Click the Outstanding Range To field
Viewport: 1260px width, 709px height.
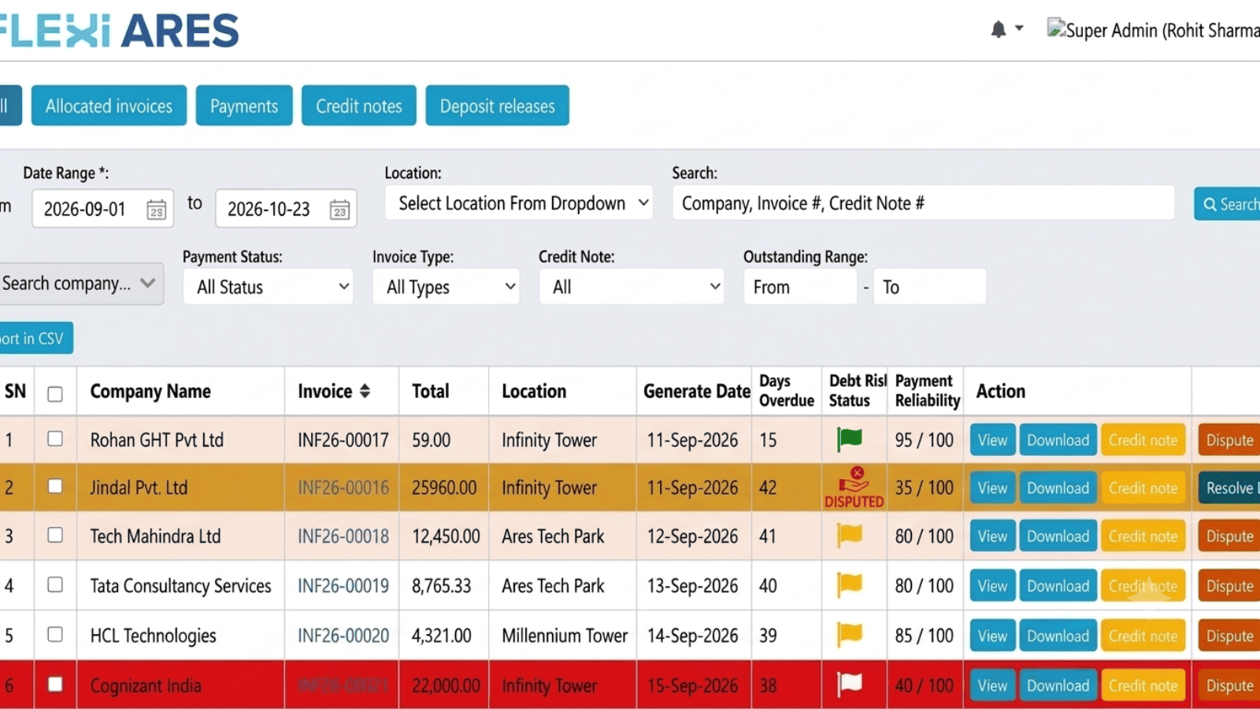click(x=929, y=287)
